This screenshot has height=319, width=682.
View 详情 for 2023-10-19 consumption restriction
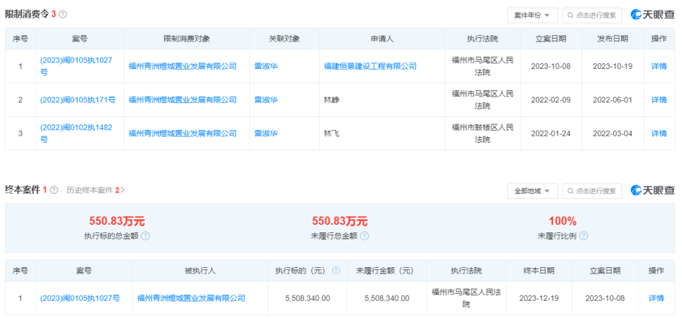coord(659,66)
